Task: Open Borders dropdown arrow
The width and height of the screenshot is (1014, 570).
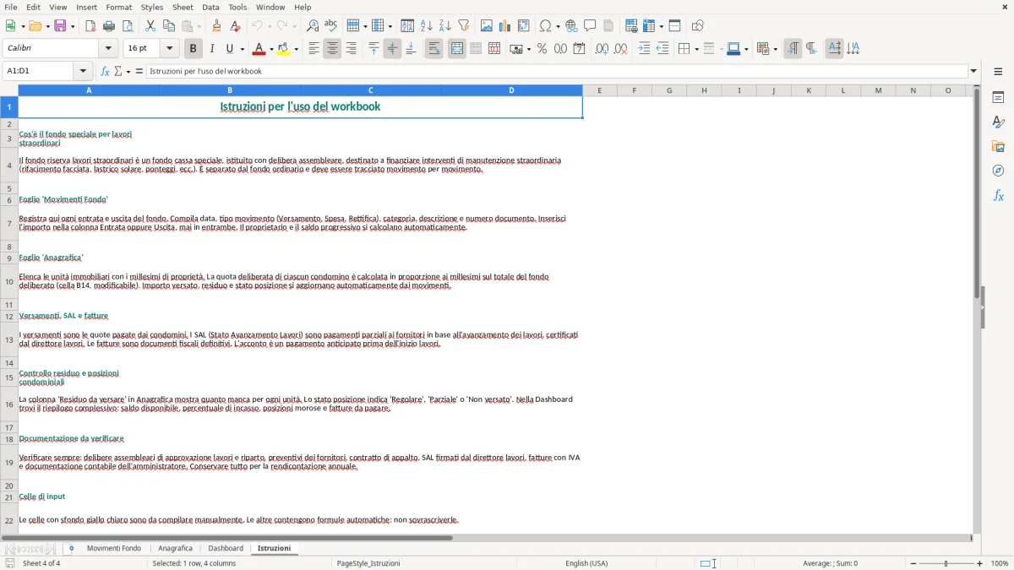Action: coord(696,49)
